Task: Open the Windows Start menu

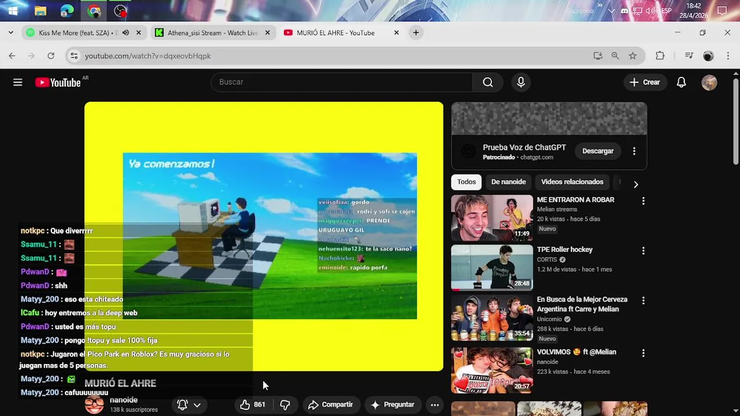Action: 13,11
